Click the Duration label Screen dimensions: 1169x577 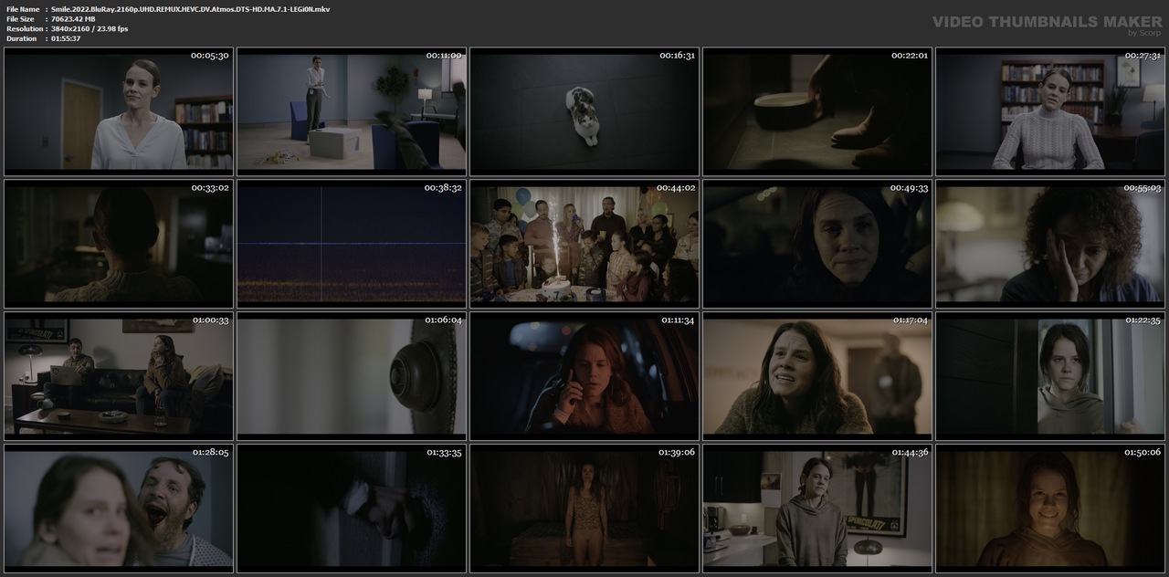point(21,38)
